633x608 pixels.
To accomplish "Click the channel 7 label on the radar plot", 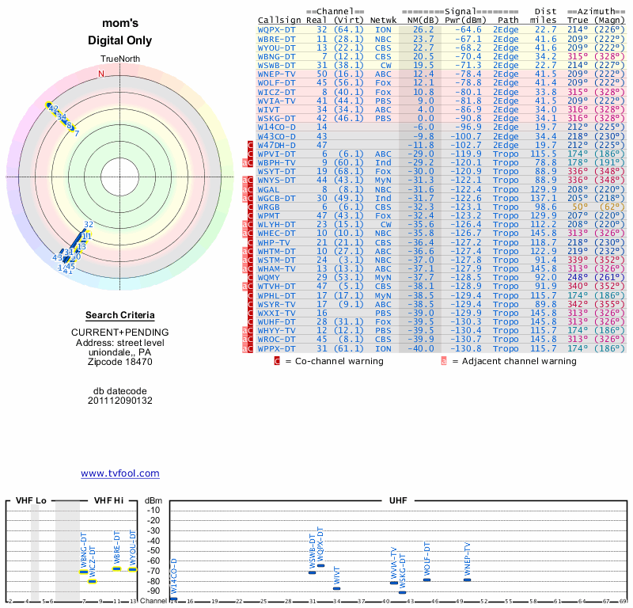I will (x=76, y=133).
